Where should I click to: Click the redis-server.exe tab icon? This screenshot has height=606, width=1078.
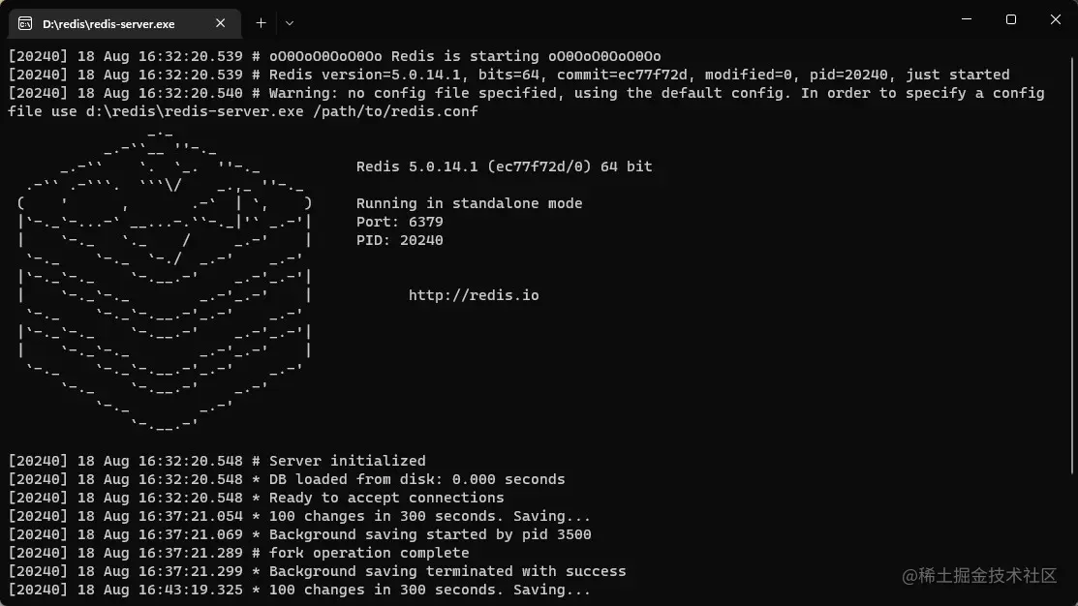[x=24, y=23]
